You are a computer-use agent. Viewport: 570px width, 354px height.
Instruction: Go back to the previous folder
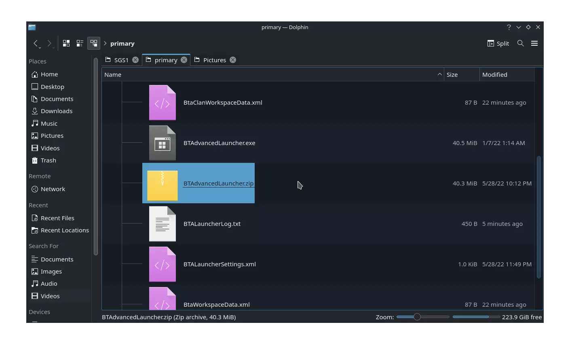[36, 43]
